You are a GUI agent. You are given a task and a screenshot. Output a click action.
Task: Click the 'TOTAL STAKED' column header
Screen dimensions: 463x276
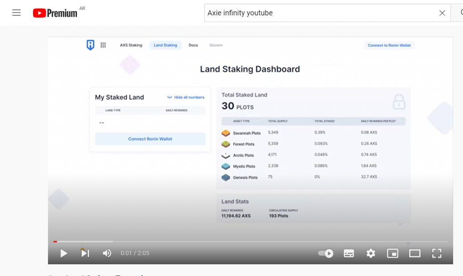click(325, 121)
